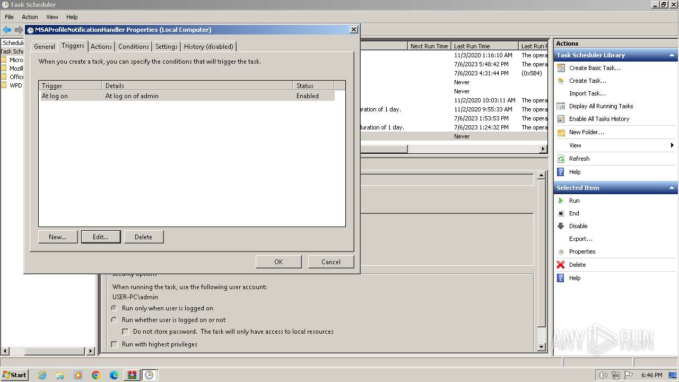Open the Action menu
679x382 pixels.
[30, 17]
